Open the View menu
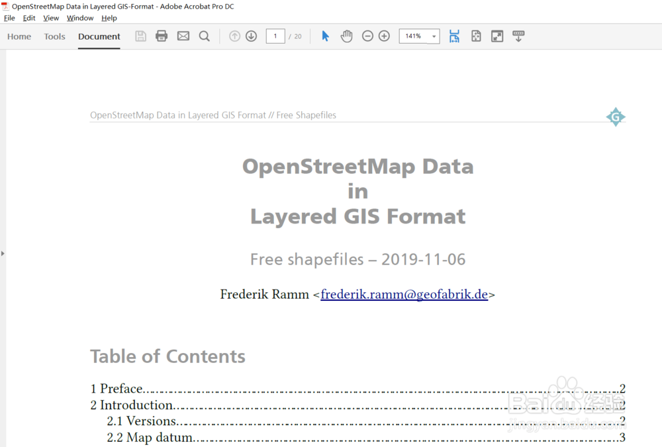The height and width of the screenshot is (447, 662). 51,18
